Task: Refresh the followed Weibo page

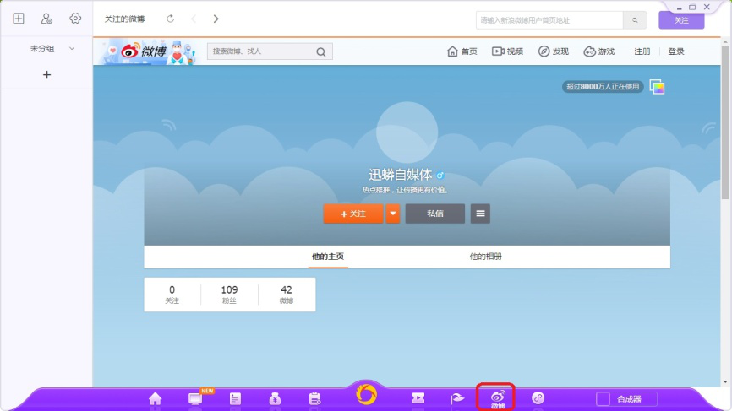Action: pyautogui.click(x=171, y=19)
